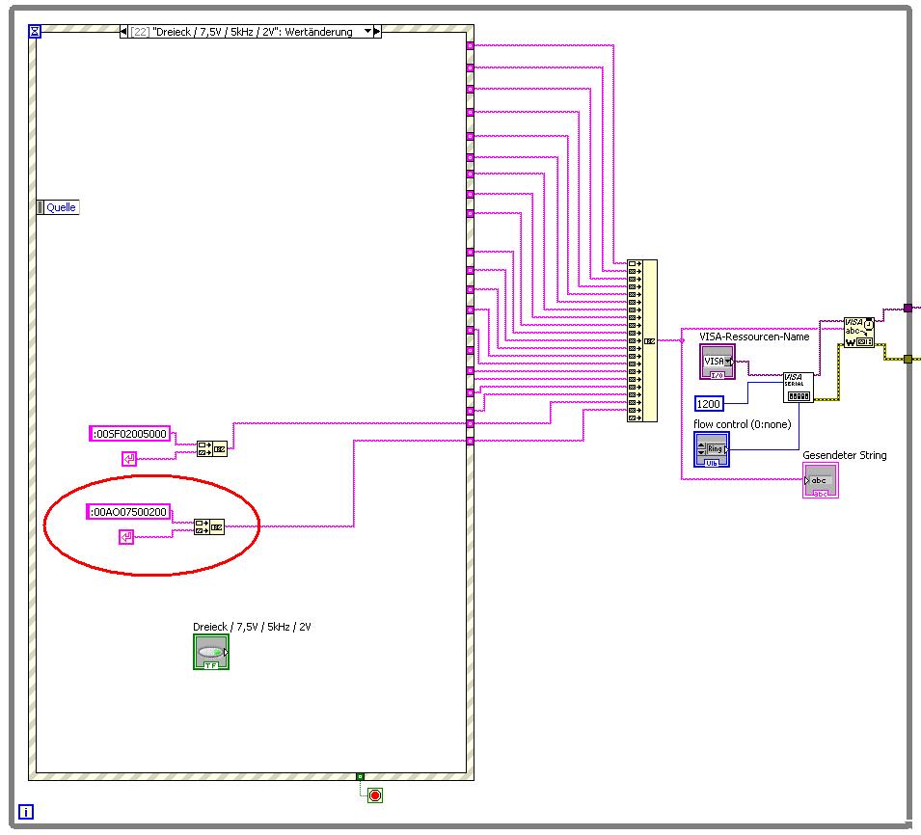Click the VISA-Ressourcen-Name label
Screen dimensions: 921x835
point(754,337)
